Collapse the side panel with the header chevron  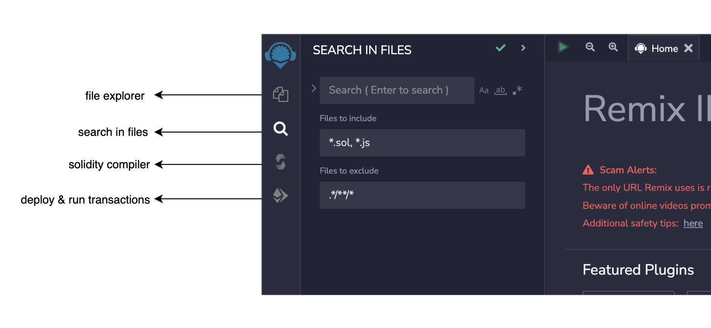coord(523,48)
